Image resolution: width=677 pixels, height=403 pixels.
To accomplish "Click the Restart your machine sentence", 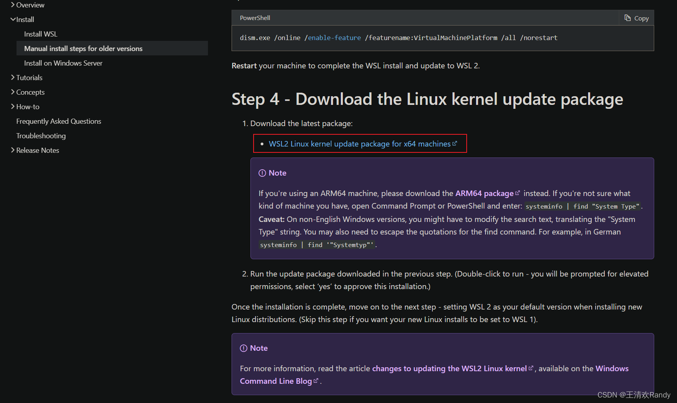I will (355, 66).
